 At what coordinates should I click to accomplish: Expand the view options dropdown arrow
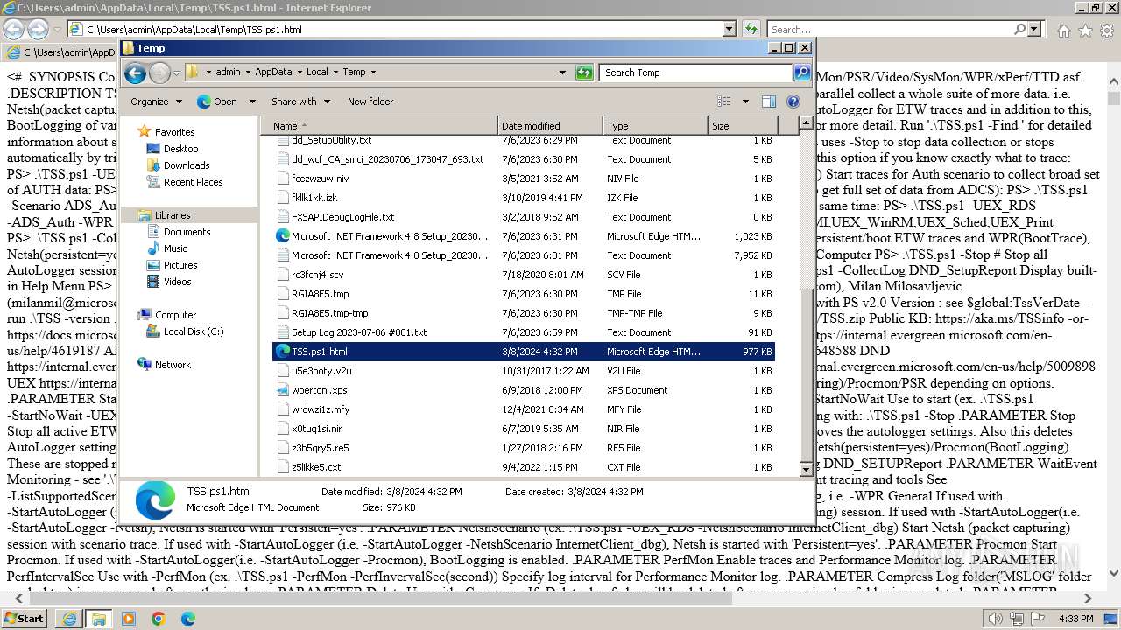tap(745, 101)
